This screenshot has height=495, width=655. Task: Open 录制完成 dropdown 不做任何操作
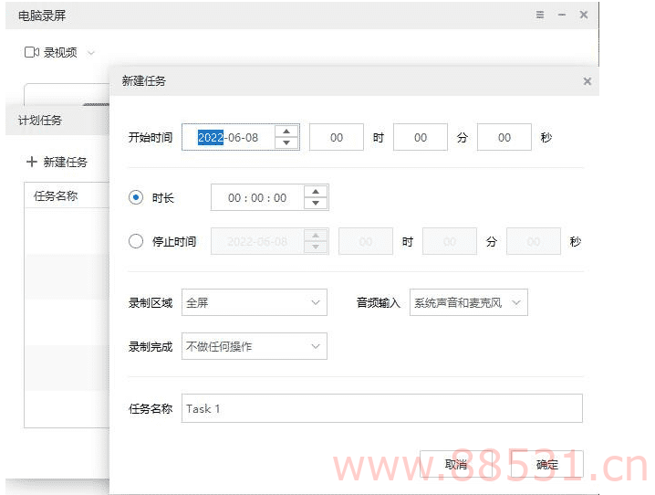(x=254, y=346)
